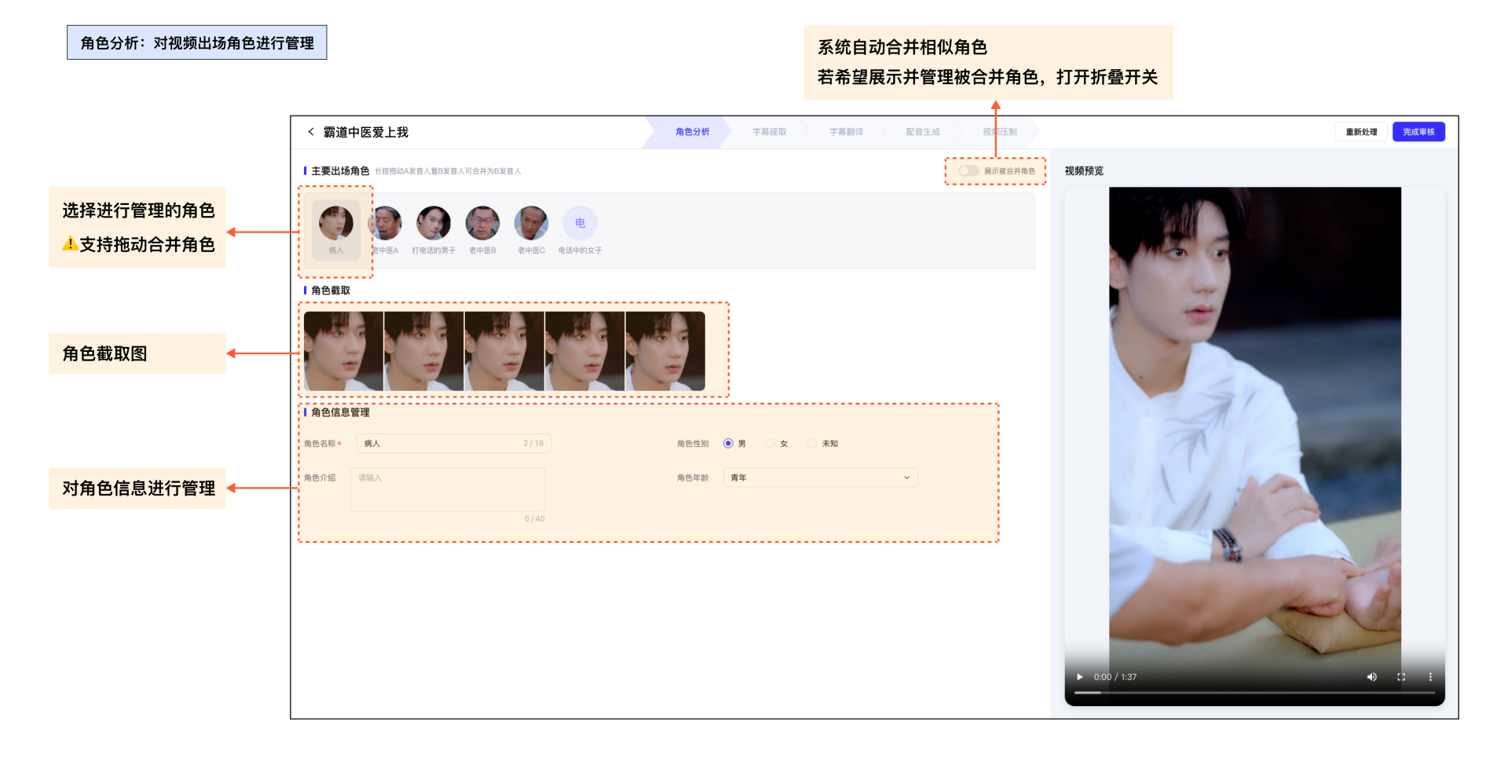Switch to the 视频压制 step tab
The image size is (1508, 761).
click(x=1000, y=132)
